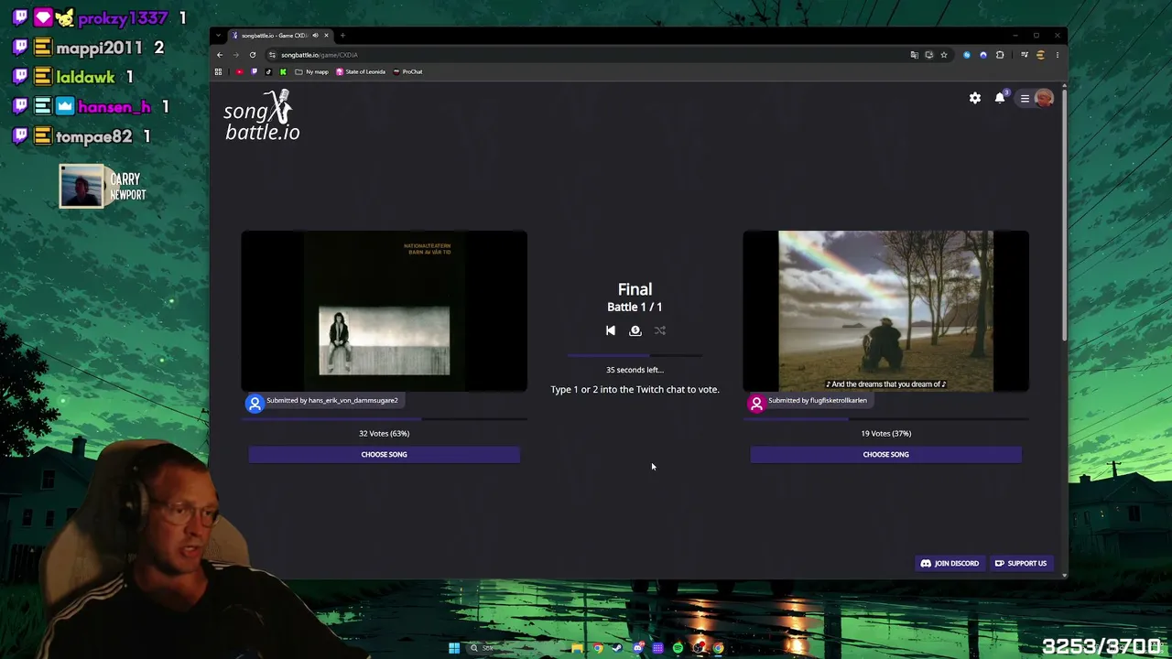Click the battle countdown progress bar
The height and width of the screenshot is (659, 1172).
[635, 355]
